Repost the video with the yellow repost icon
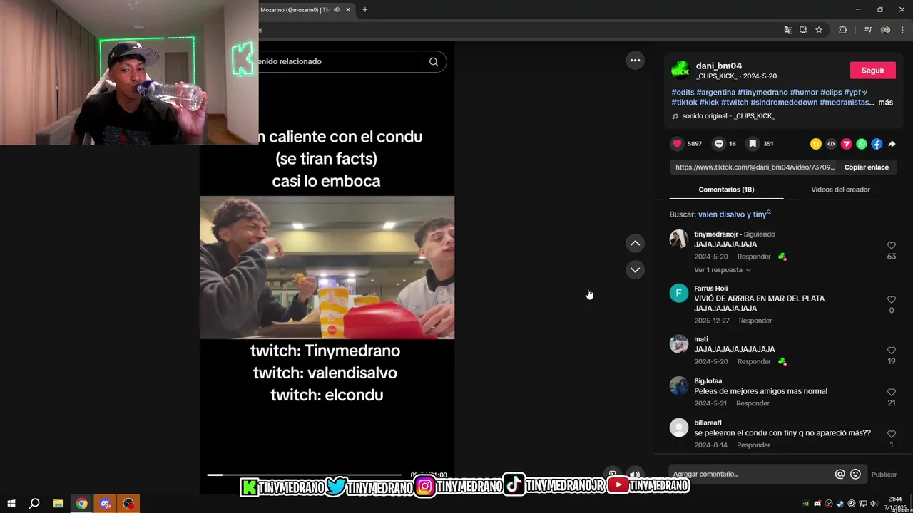This screenshot has width=913, height=513. tap(816, 144)
